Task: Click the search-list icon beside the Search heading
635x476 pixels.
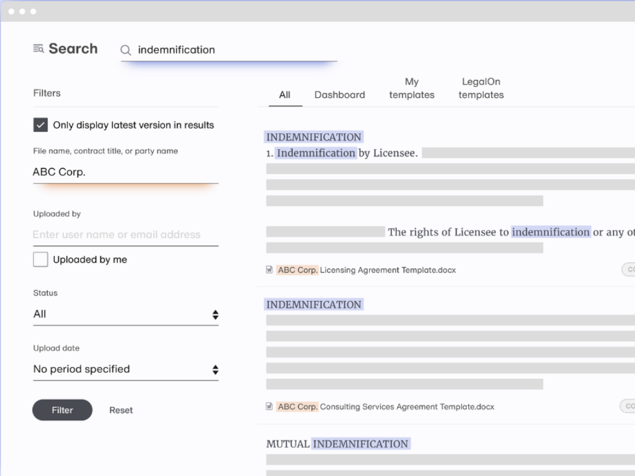Action: pos(38,48)
